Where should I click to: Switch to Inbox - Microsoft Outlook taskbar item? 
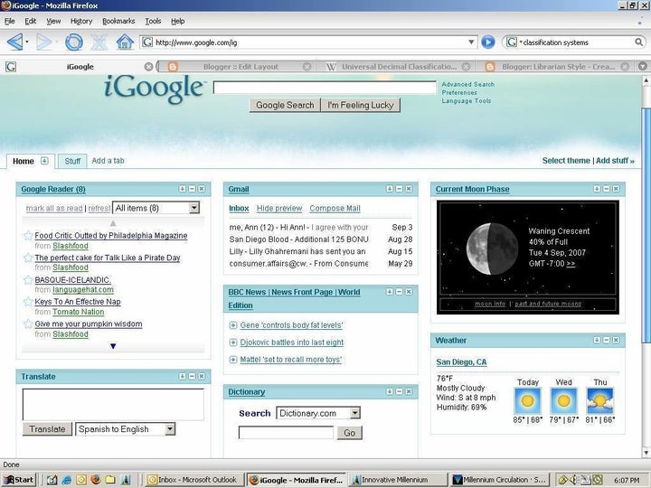click(x=193, y=480)
